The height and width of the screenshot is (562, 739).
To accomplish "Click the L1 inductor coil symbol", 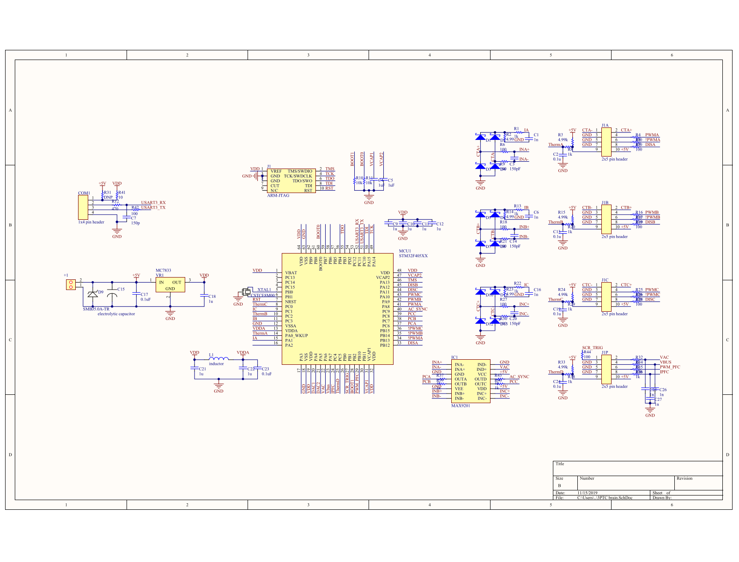I will click(x=218, y=358).
